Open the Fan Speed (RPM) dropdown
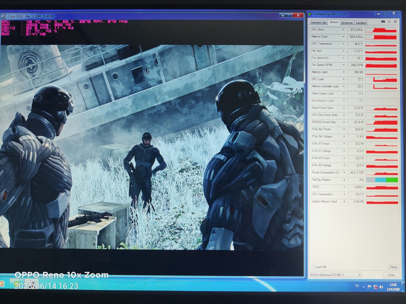Image resolution: width=406 pixels, height=304 pixels. (x=344, y=65)
